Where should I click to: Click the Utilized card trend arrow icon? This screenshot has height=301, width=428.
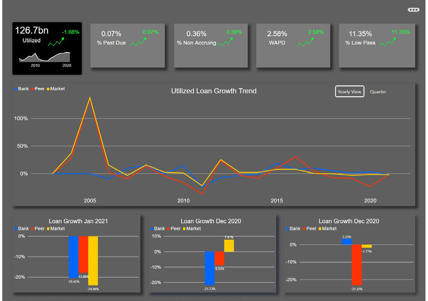56,42
